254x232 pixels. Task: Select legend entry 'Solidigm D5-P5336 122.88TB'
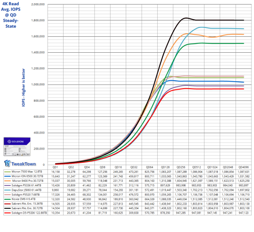[x=29, y=213]
